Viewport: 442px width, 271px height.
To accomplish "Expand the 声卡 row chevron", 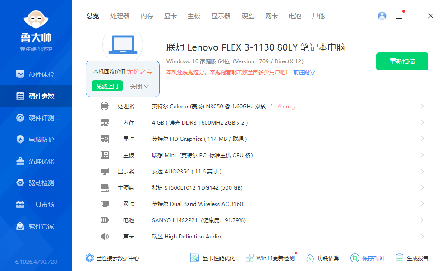I will [422, 236].
